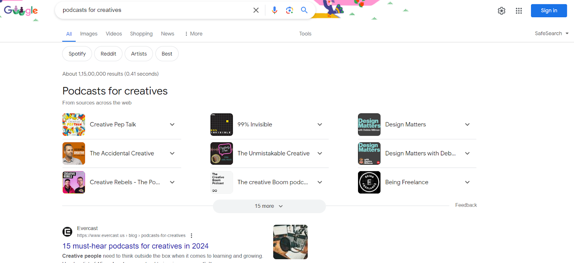Click the Design Matters cover art
This screenshot has width=574, height=263.
[369, 125]
